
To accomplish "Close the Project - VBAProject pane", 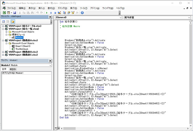I will 50,17.
